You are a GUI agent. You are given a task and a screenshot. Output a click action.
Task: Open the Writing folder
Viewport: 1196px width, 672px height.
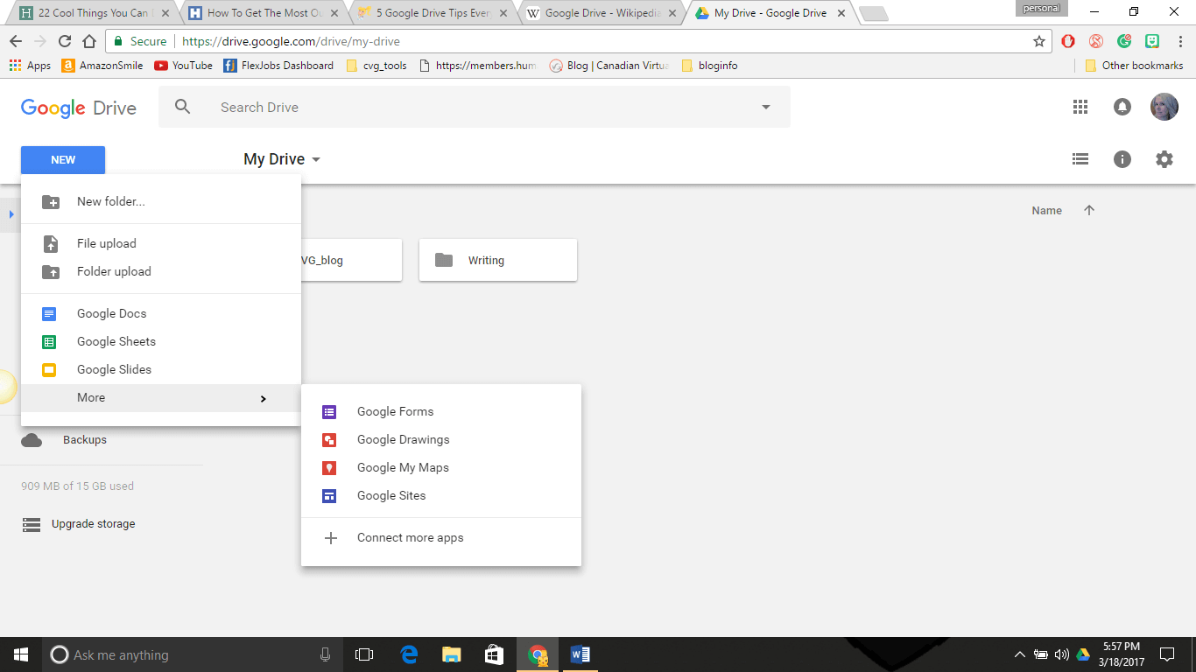pyautogui.click(x=498, y=260)
